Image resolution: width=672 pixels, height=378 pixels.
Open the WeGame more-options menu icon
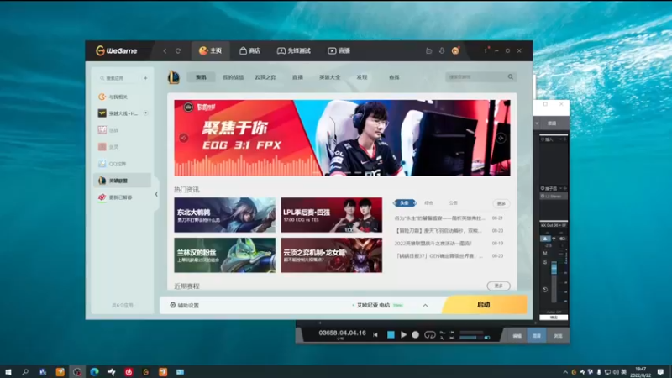[486, 50]
